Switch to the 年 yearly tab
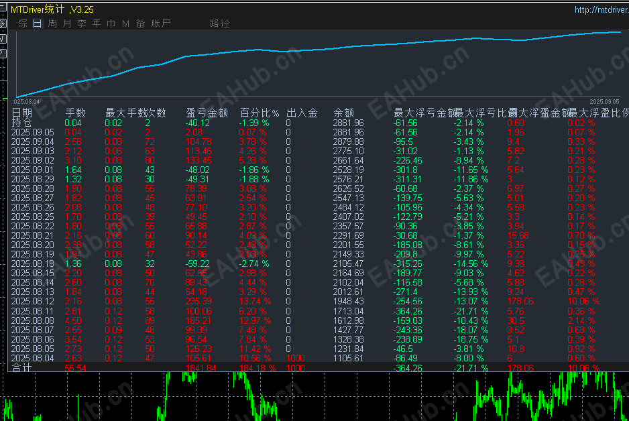 97,23
